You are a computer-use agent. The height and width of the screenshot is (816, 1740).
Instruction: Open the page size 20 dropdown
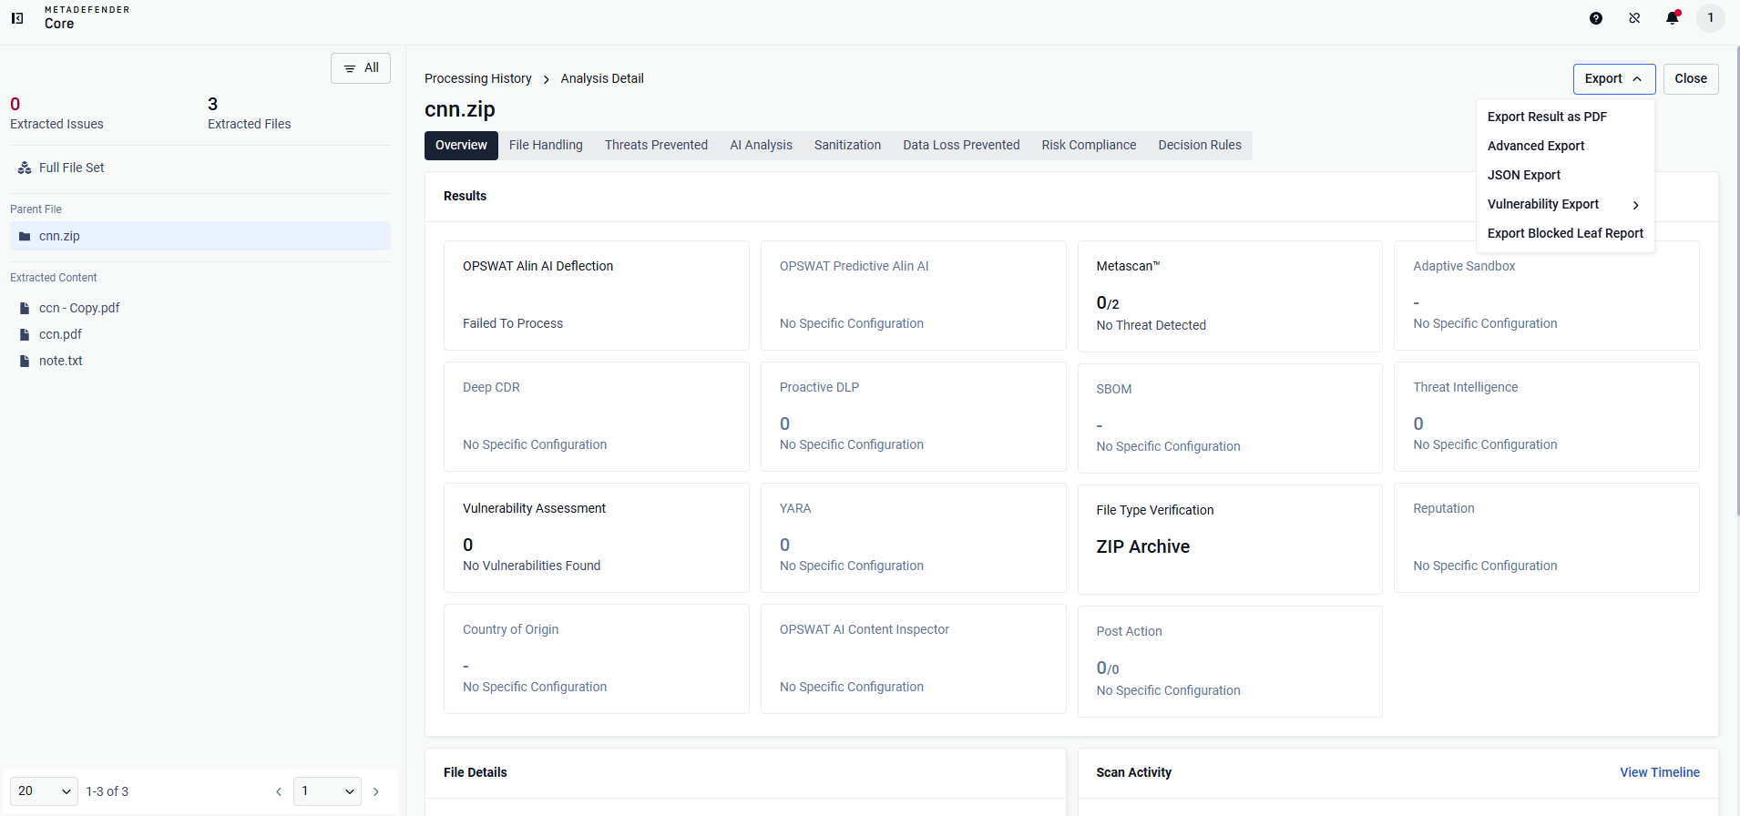(44, 791)
